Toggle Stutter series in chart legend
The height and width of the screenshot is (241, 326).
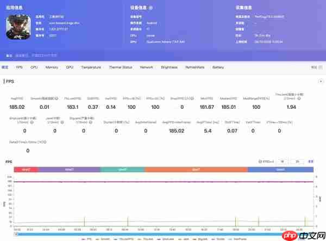(x=218, y=239)
